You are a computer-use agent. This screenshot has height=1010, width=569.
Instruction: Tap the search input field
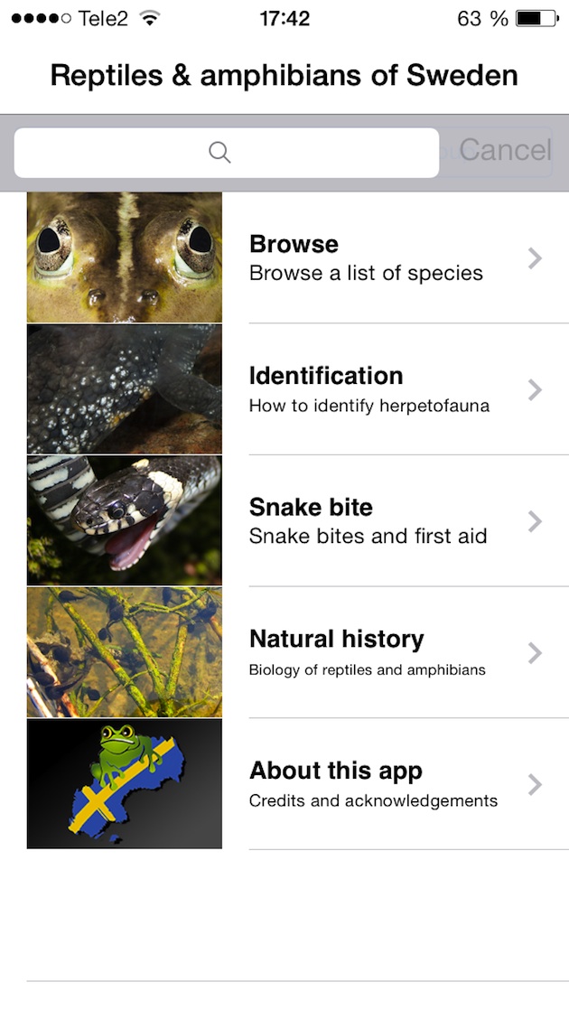click(226, 153)
